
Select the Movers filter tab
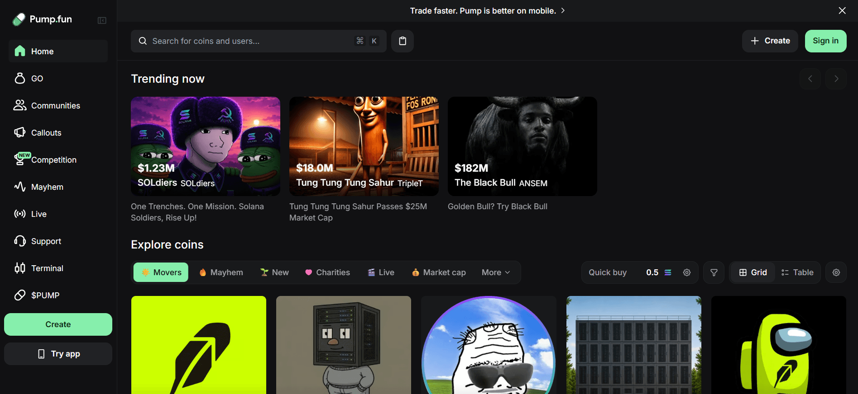tap(161, 272)
